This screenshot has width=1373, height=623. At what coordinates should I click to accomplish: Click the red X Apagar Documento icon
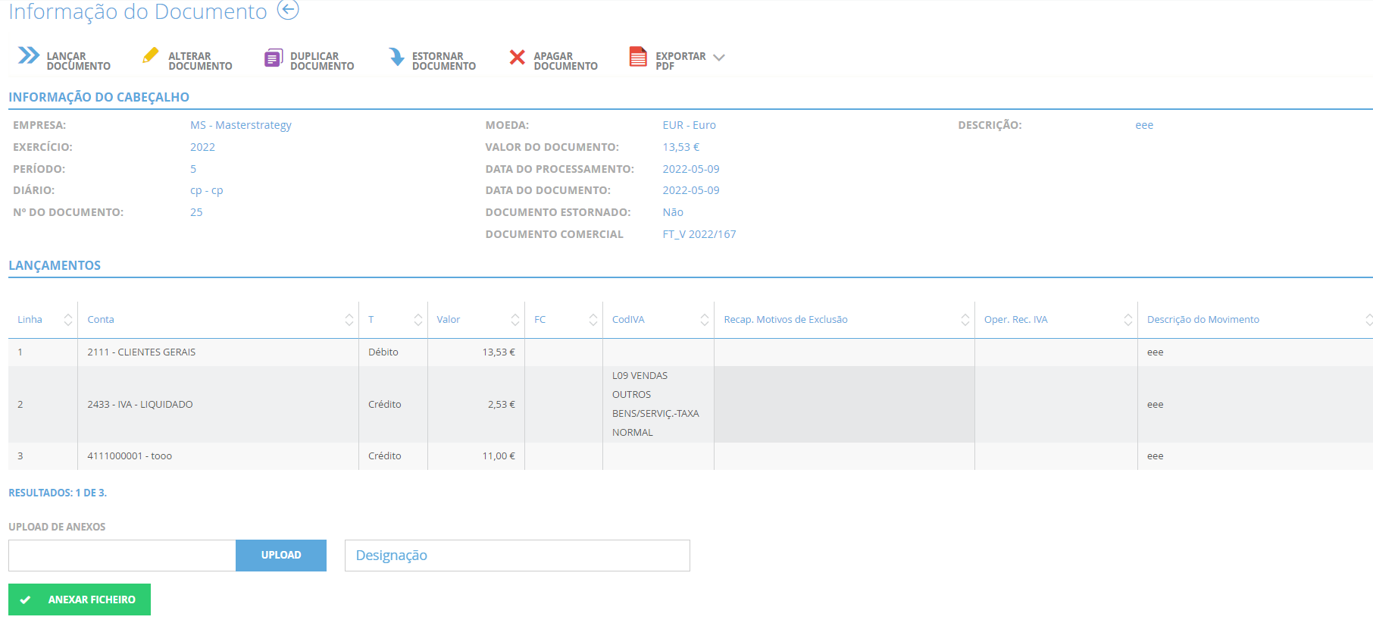tap(517, 57)
